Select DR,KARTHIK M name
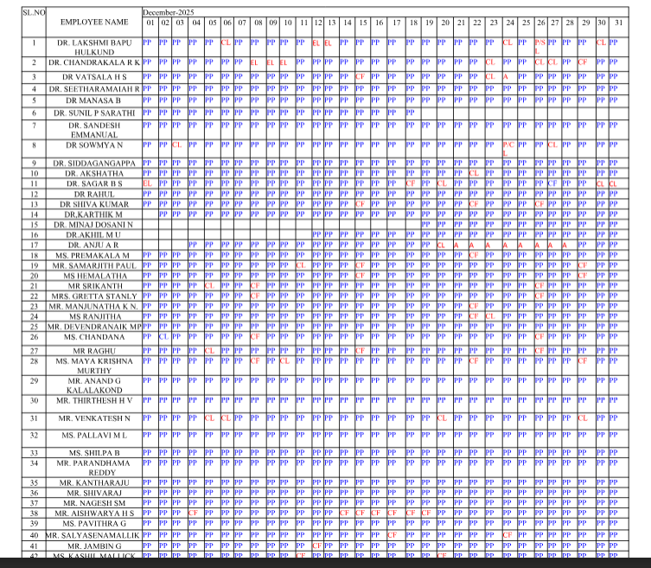651x568 pixels. tap(93, 214)
